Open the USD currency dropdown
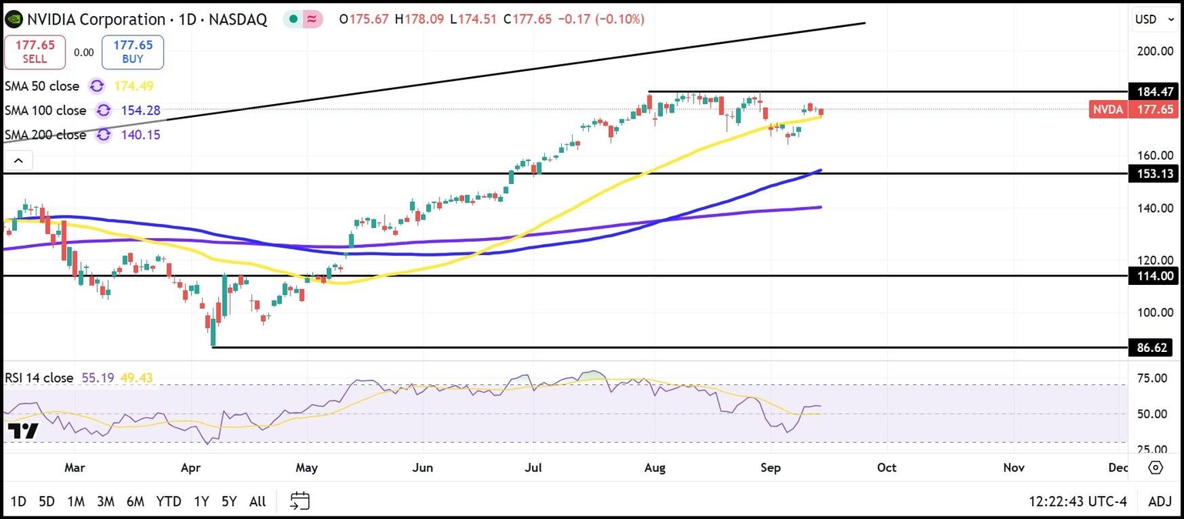The image size is (1184, 519). [1153, 18]
